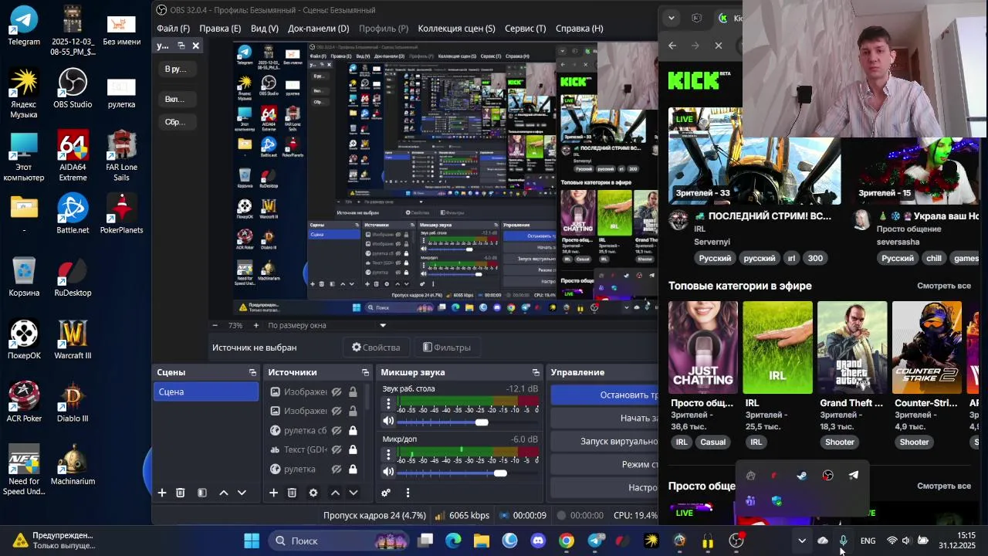The width and height of the screenshot is (988, 556).
Task: Add a new scene with the plus icon
Action: [162, 493]
